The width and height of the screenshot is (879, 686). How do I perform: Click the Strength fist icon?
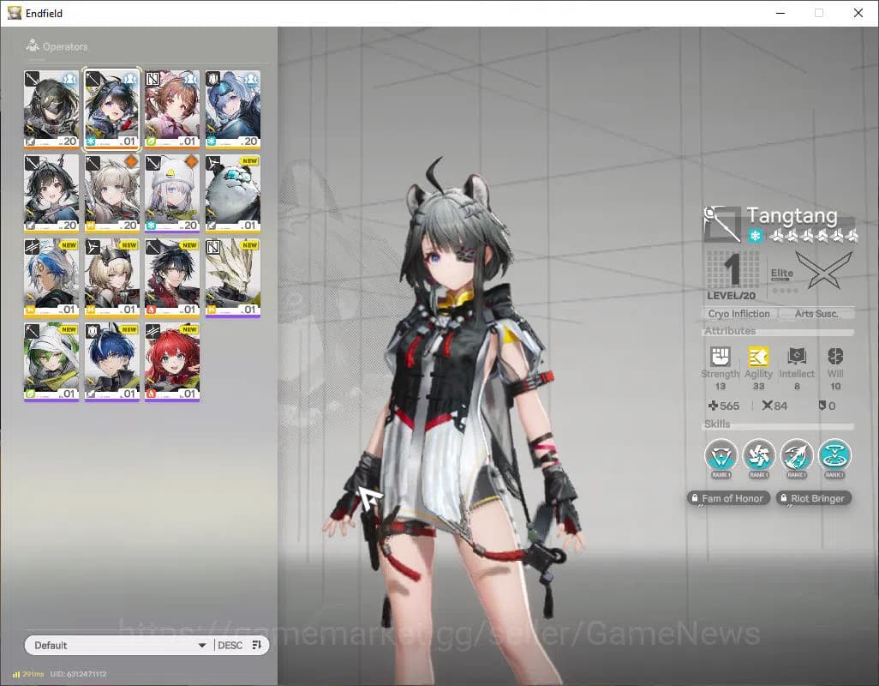(721, 356)
